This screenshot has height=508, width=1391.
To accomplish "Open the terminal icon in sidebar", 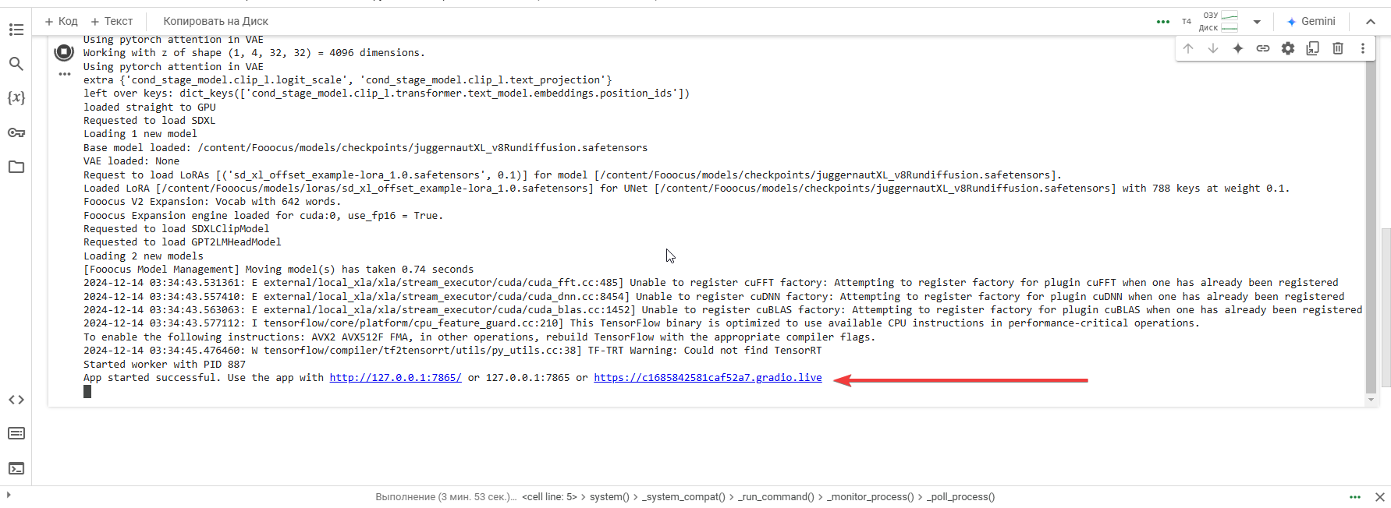I will (16, 468).
